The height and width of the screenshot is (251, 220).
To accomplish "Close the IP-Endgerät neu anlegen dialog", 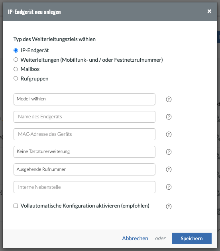I will [x=209, y=11].
